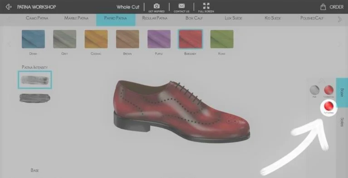Image resolution: width=348 pixels, height=178 pixels.
Task: Open the Whole Cut style selector
Action: [128, 7]
